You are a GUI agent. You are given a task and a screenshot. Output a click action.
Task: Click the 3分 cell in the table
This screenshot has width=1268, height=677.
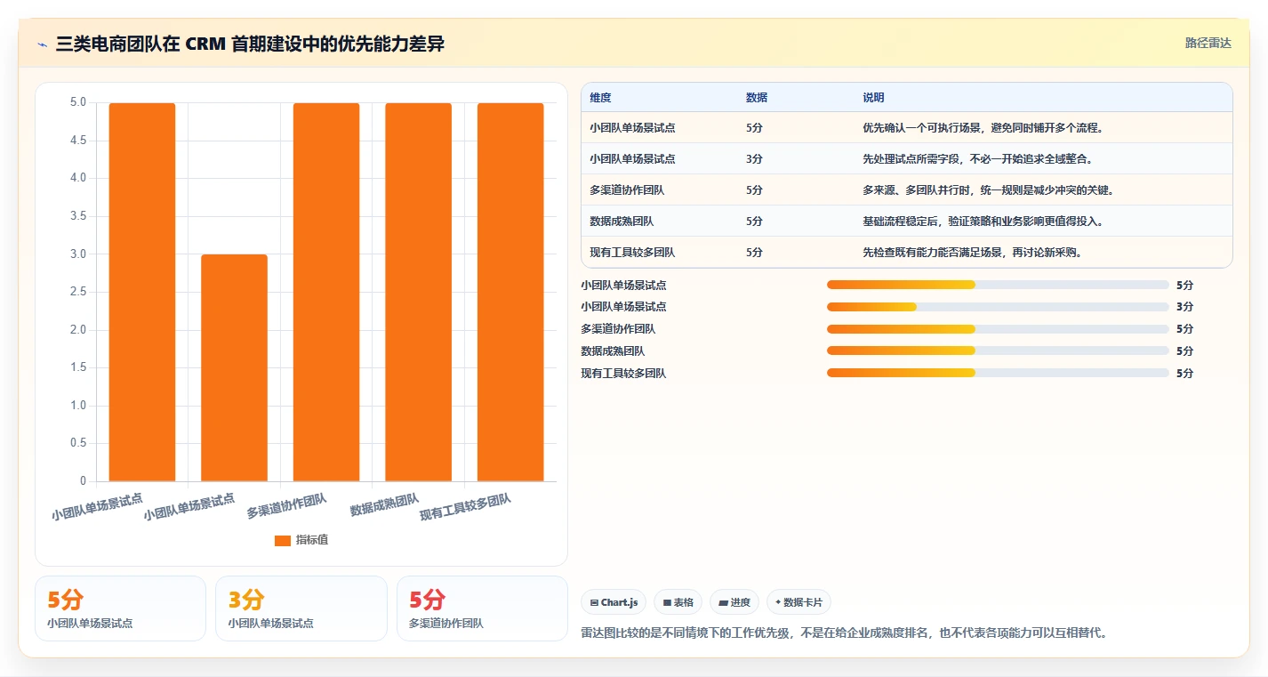tap(754, 159)
